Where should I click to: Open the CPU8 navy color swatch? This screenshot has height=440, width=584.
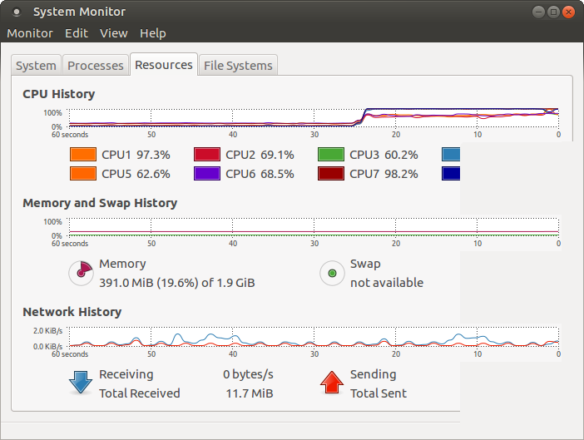pyautogui.click(x=451, y=174)
